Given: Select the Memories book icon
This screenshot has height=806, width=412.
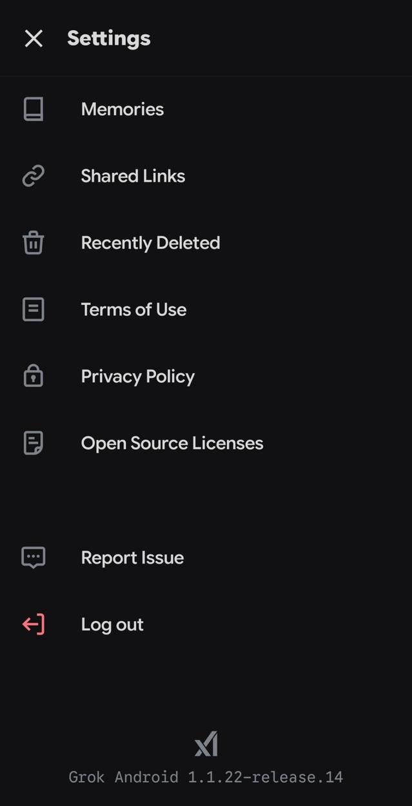Looking at the screenshot, I should 33,109.
